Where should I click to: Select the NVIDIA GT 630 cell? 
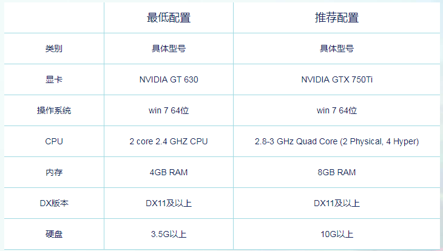coord(169,79)
